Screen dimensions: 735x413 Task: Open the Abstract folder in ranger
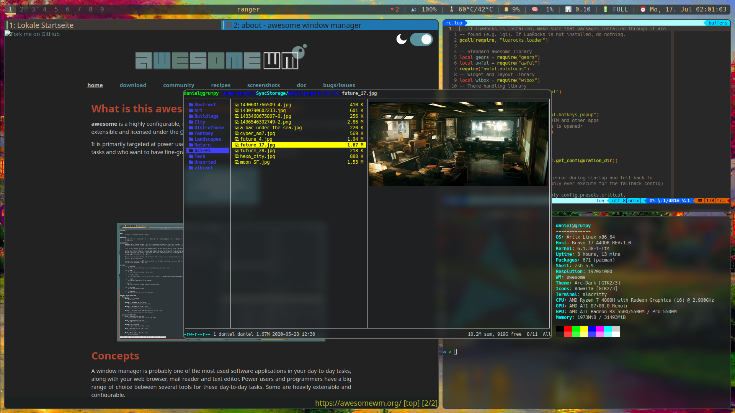pos(204,105)
